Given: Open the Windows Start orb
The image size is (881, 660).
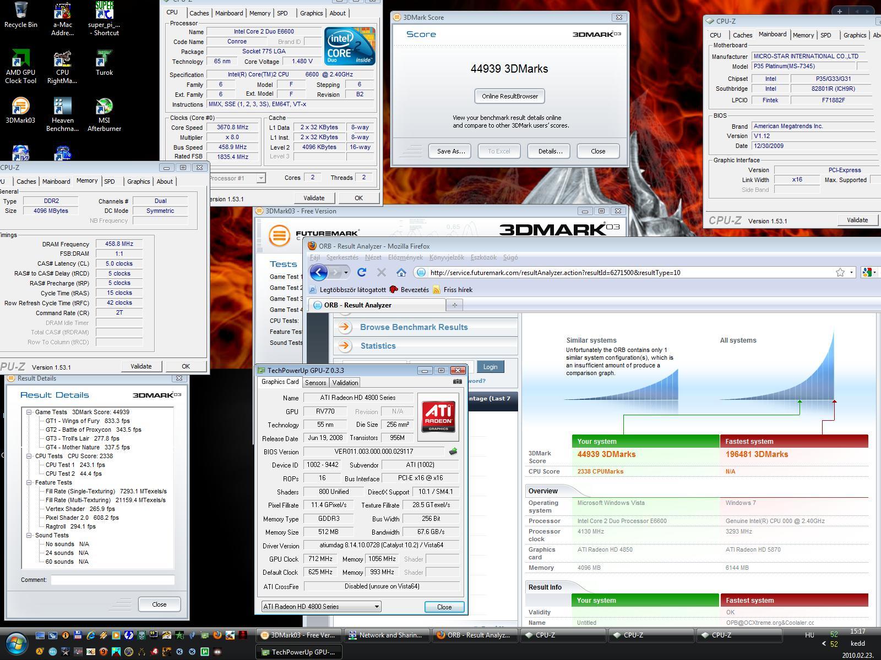Looking at the screenshot, I should pos(17,642).
